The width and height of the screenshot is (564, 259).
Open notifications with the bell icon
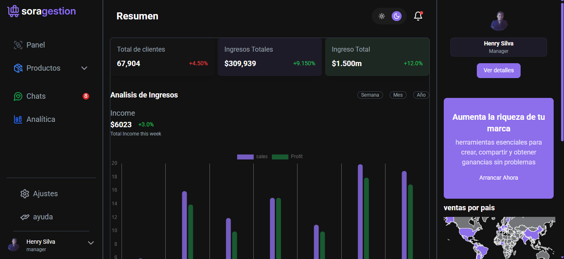point(418,16)
